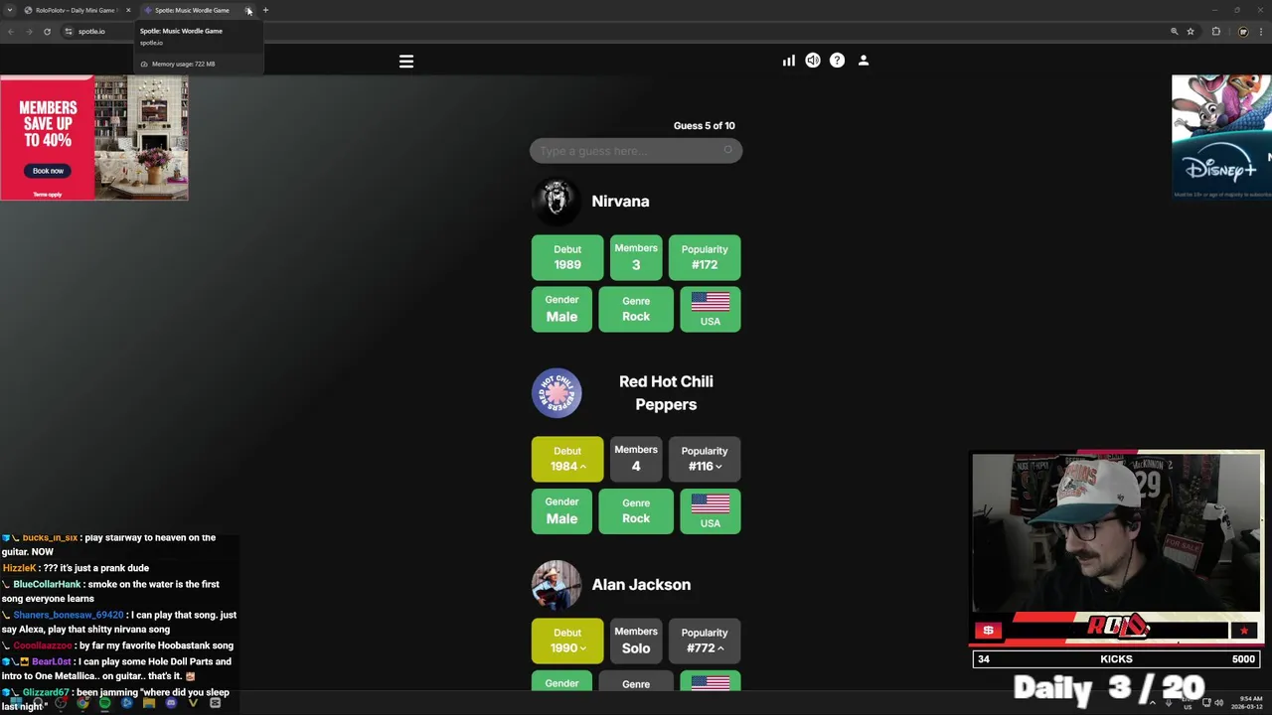Select Red Hot Chili Peppers Debut 1984 tile
The height and width of the screenshot is (715, 1272).
(567, 459)
